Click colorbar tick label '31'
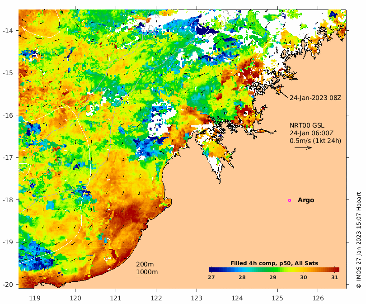 pyautogui.click(x=334, y=277)
